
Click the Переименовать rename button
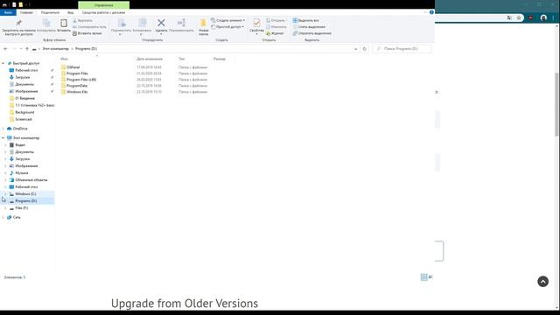pyautogui.click(x=181, y=25)
